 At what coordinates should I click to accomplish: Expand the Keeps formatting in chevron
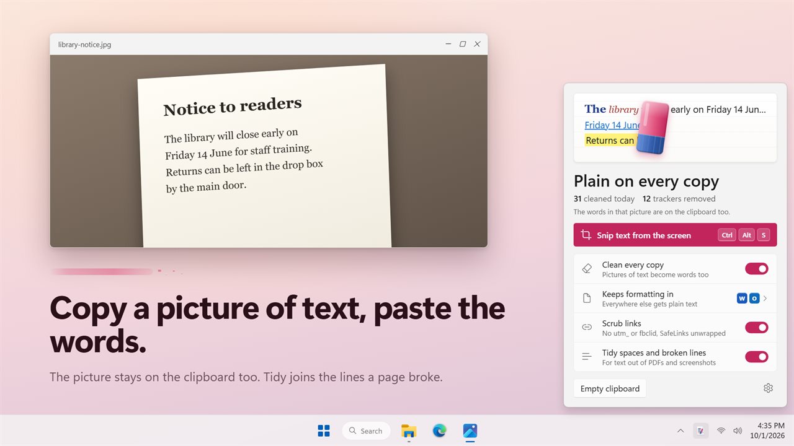(765, 299)
